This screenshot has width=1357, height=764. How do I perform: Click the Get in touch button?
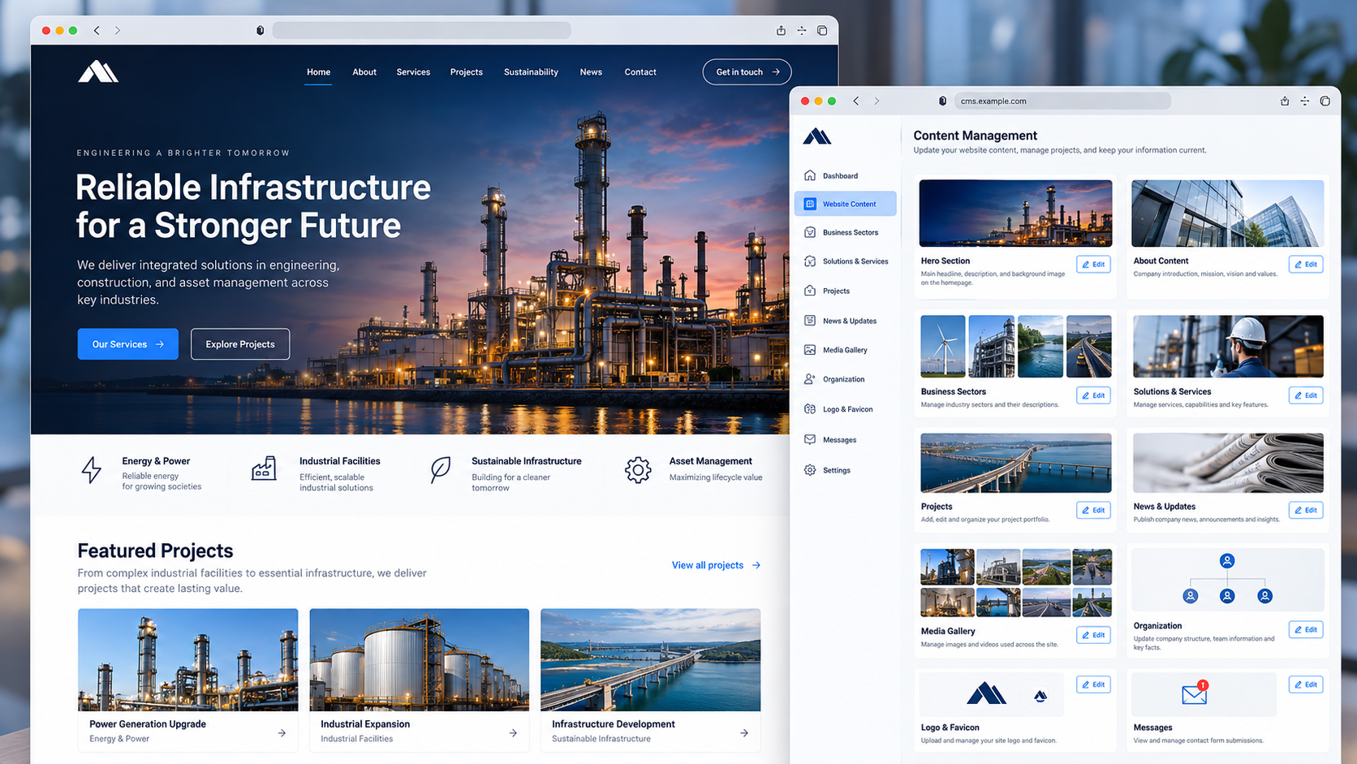[747, 72]
